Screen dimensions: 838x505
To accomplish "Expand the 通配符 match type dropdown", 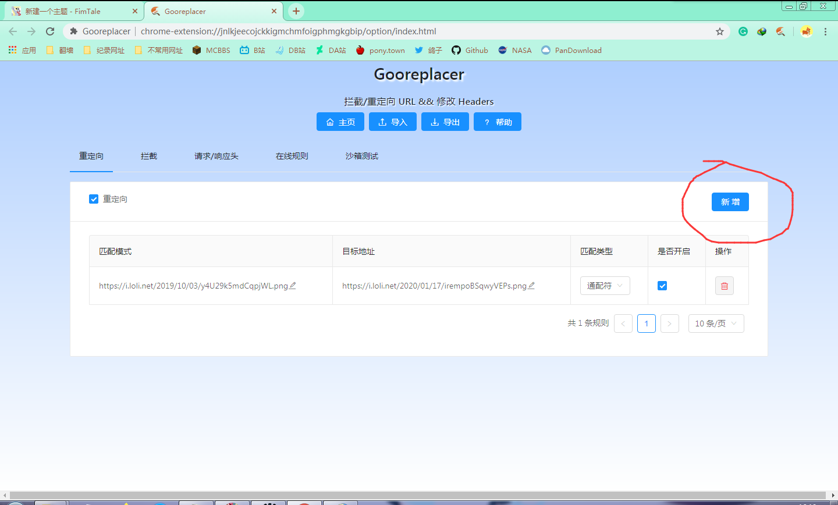I will click(605, 286).
